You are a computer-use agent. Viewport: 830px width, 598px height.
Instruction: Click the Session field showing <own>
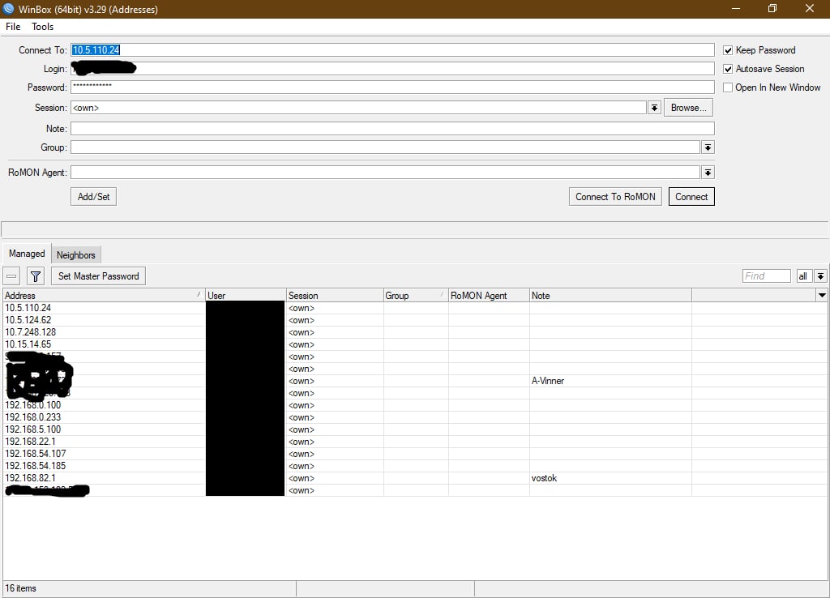click(358, 108)
